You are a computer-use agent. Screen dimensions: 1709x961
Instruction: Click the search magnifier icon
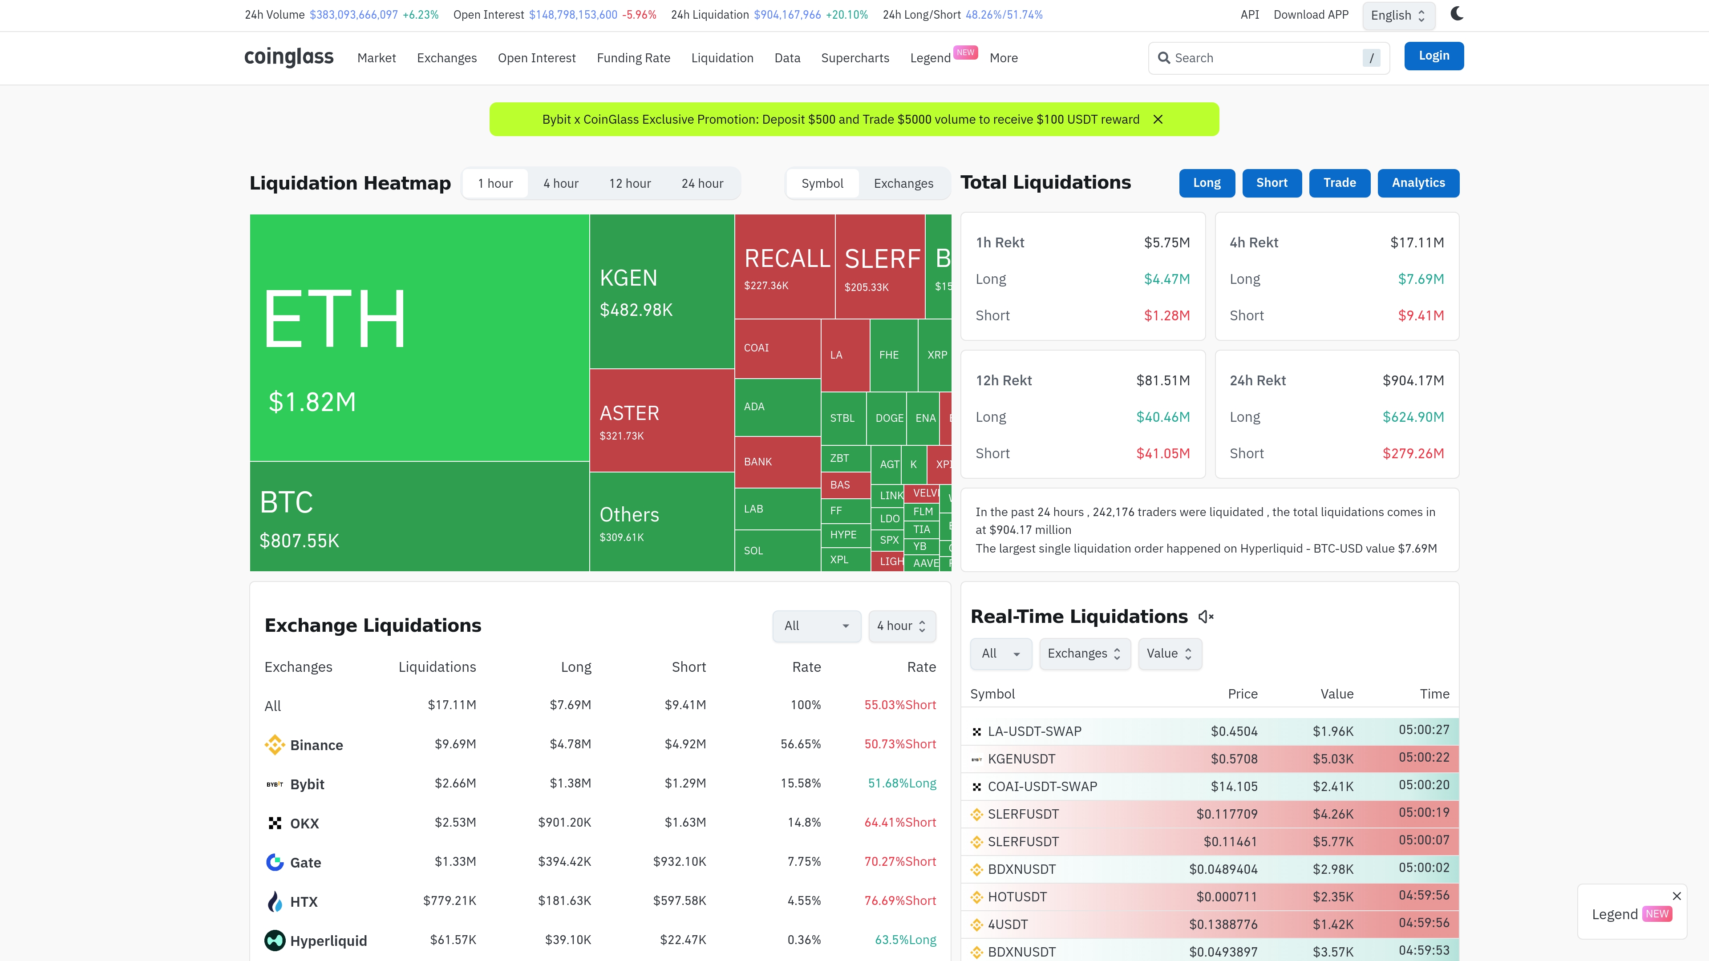click(x=1164, y=58)
